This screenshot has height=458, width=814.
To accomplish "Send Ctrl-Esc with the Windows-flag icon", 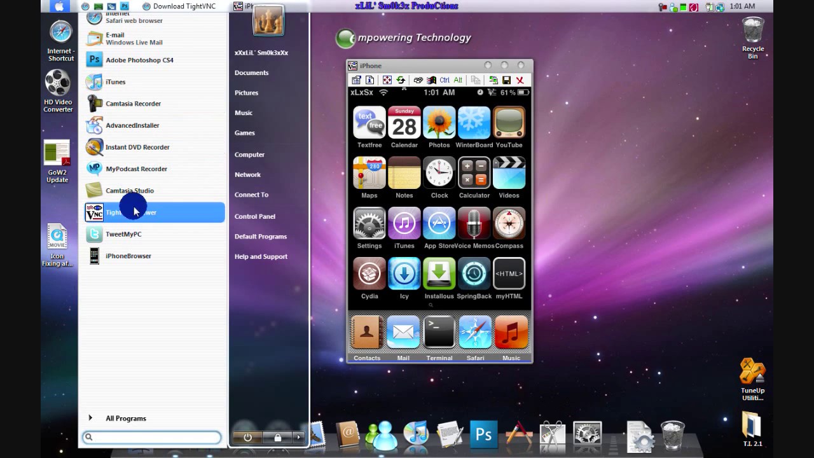I will (431, 80).
